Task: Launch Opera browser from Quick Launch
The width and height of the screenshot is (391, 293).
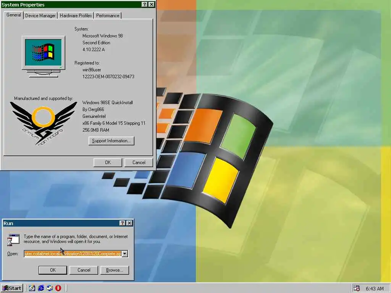Action: 58,288
